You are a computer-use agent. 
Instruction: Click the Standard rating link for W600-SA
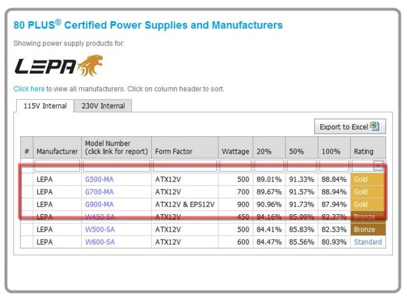[368, 241]
